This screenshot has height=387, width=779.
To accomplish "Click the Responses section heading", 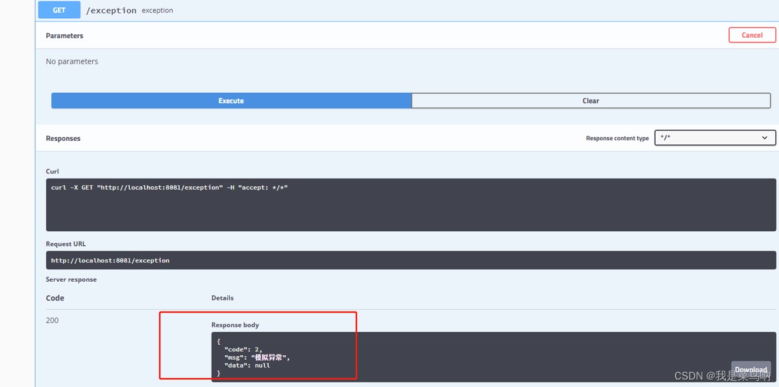I will (x=63, y=138).
